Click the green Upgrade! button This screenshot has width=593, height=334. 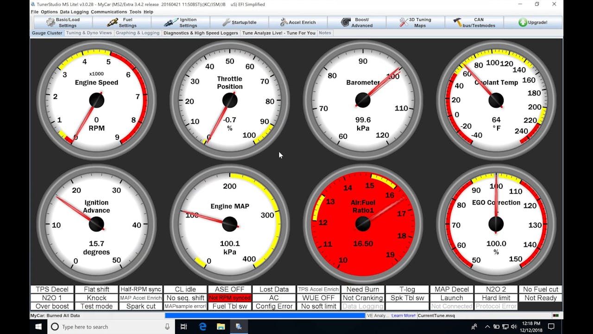point(533,22)
